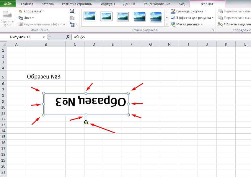Click the picture's right middle square handle
Viewport: 251px width, 177px height.
128,104
